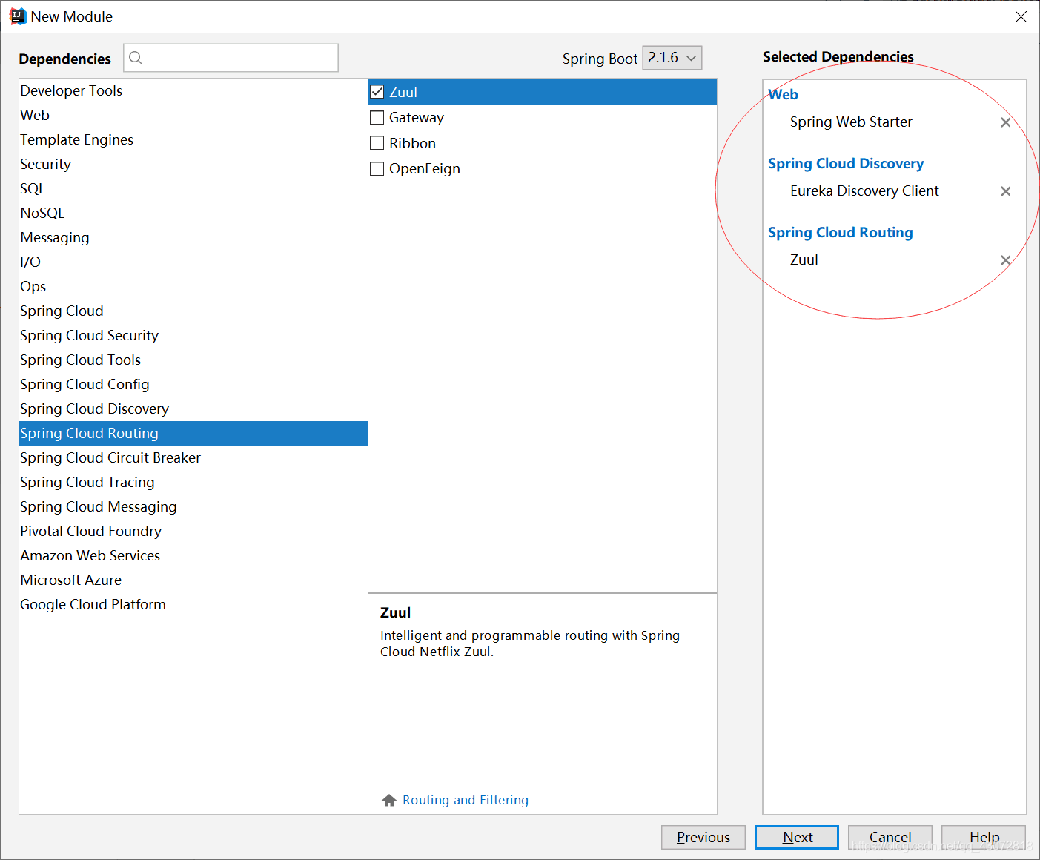Click Spring Cloud Routing group header on right

841,232
